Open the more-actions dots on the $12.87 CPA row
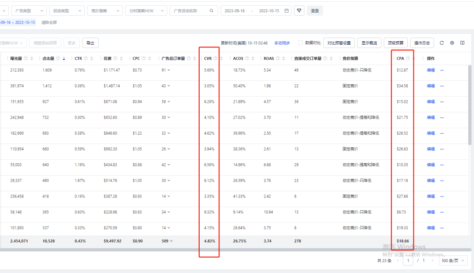The height and width of the screenshot is (273, 474). coord(442,70)
